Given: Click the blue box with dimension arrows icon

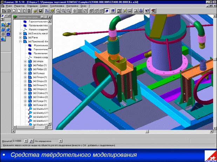Looking at the screenshot, I should pos(3,29).
